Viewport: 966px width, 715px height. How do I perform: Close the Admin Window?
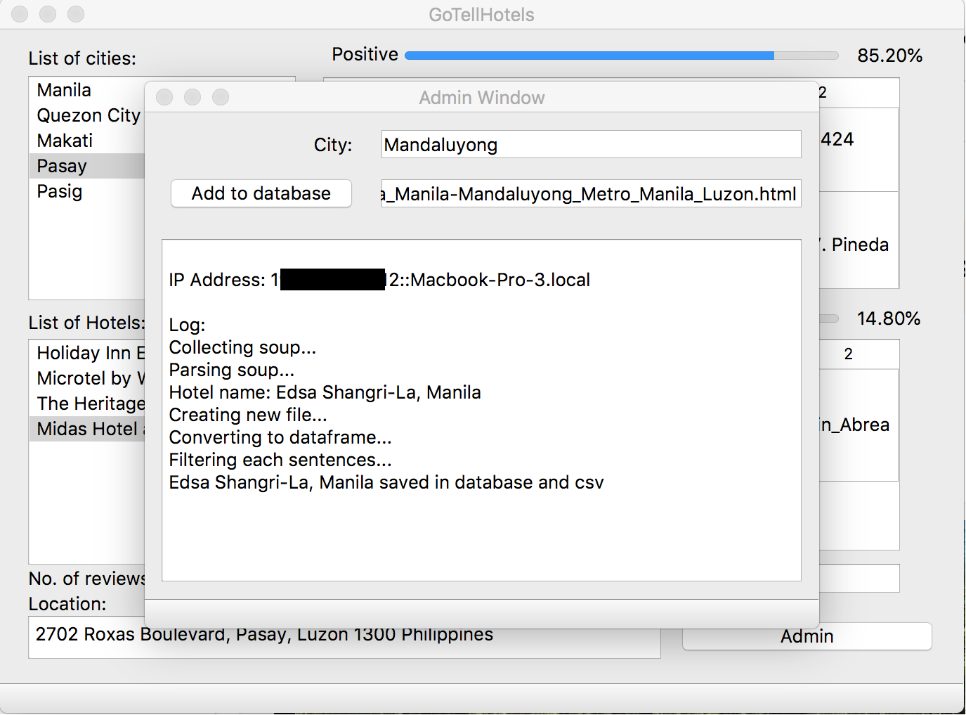pos(164,97)
